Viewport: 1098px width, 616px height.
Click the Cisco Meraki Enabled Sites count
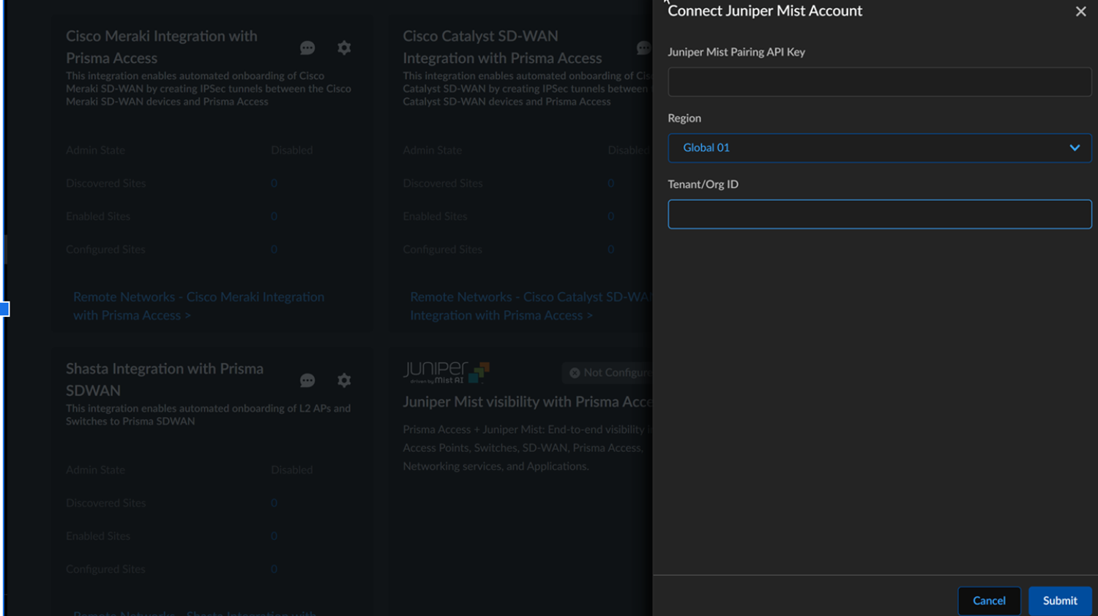(274, 217)
